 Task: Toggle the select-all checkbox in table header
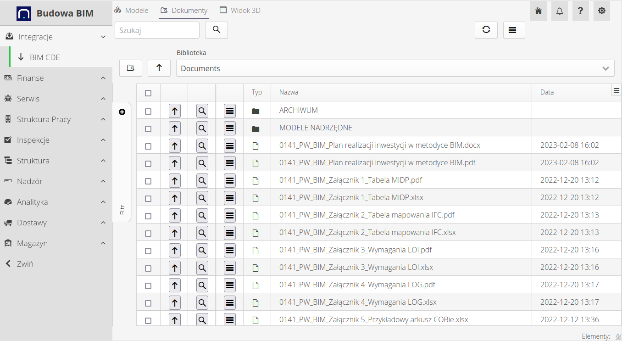coord(148,93)
